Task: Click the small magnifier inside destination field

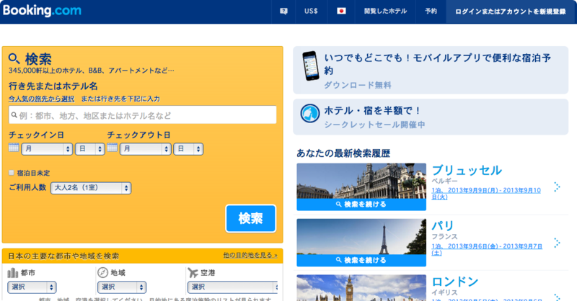Action: (14, 115)
